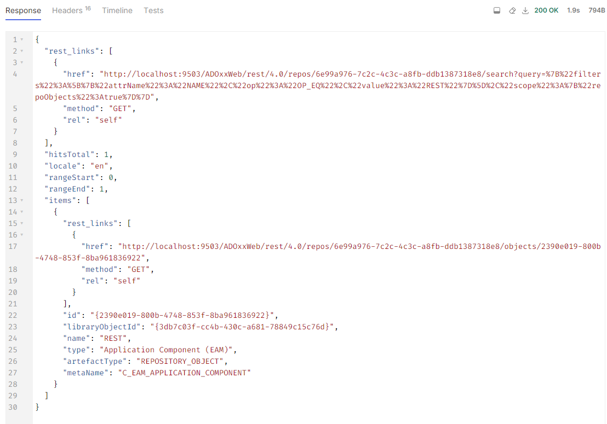
Task: Select the Tests tab
Action: pyautogui.click(x=153, y=10)
